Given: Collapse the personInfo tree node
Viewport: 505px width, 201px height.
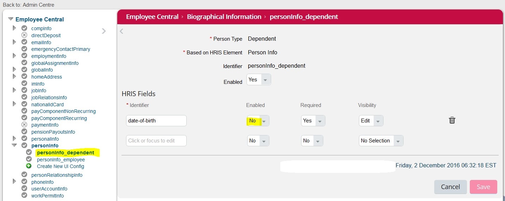Looking at the screenshot, I should pyautogui.click(x=14, y=145).
